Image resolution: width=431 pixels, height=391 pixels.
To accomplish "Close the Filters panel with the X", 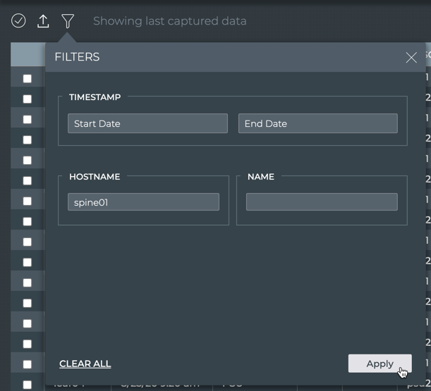I will pos(411,58).
